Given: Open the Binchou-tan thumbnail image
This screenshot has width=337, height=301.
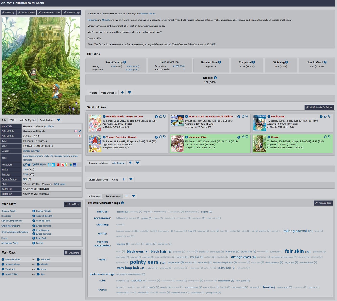Looking at the screenshot, I should point(260,123).
